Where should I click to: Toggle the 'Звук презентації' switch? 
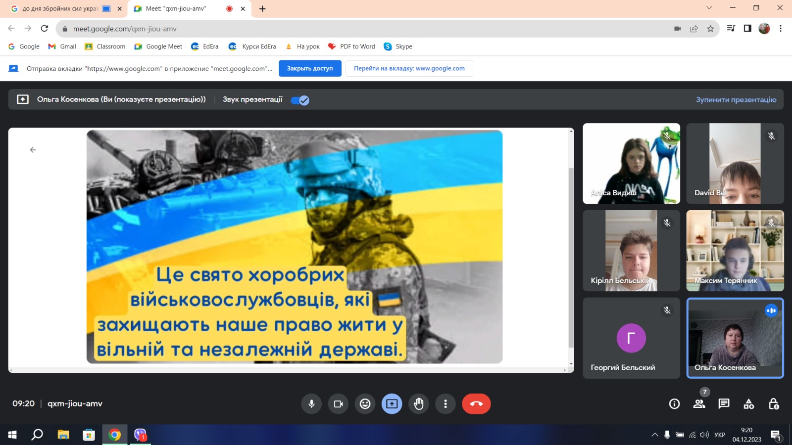pos(300,100)
